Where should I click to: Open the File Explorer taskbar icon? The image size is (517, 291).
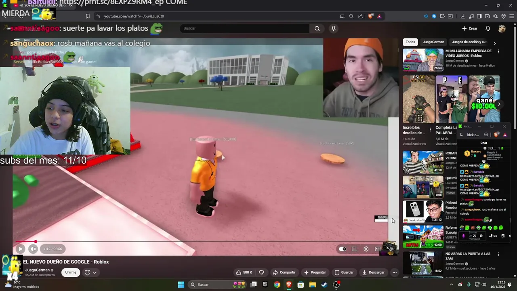click(312, 285)
